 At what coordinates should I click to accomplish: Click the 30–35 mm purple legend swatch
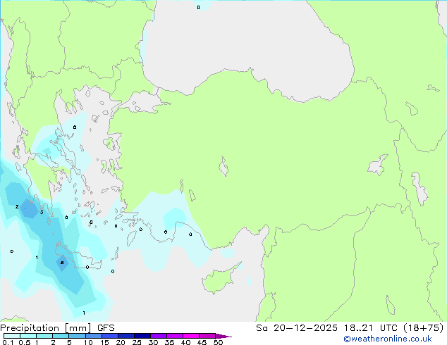click(x=158, y=336)
